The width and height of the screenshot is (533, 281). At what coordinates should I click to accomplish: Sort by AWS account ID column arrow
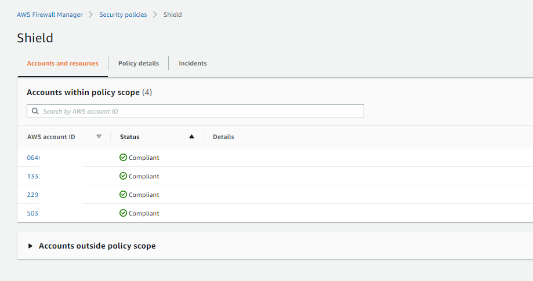click(x=99, y=136)
